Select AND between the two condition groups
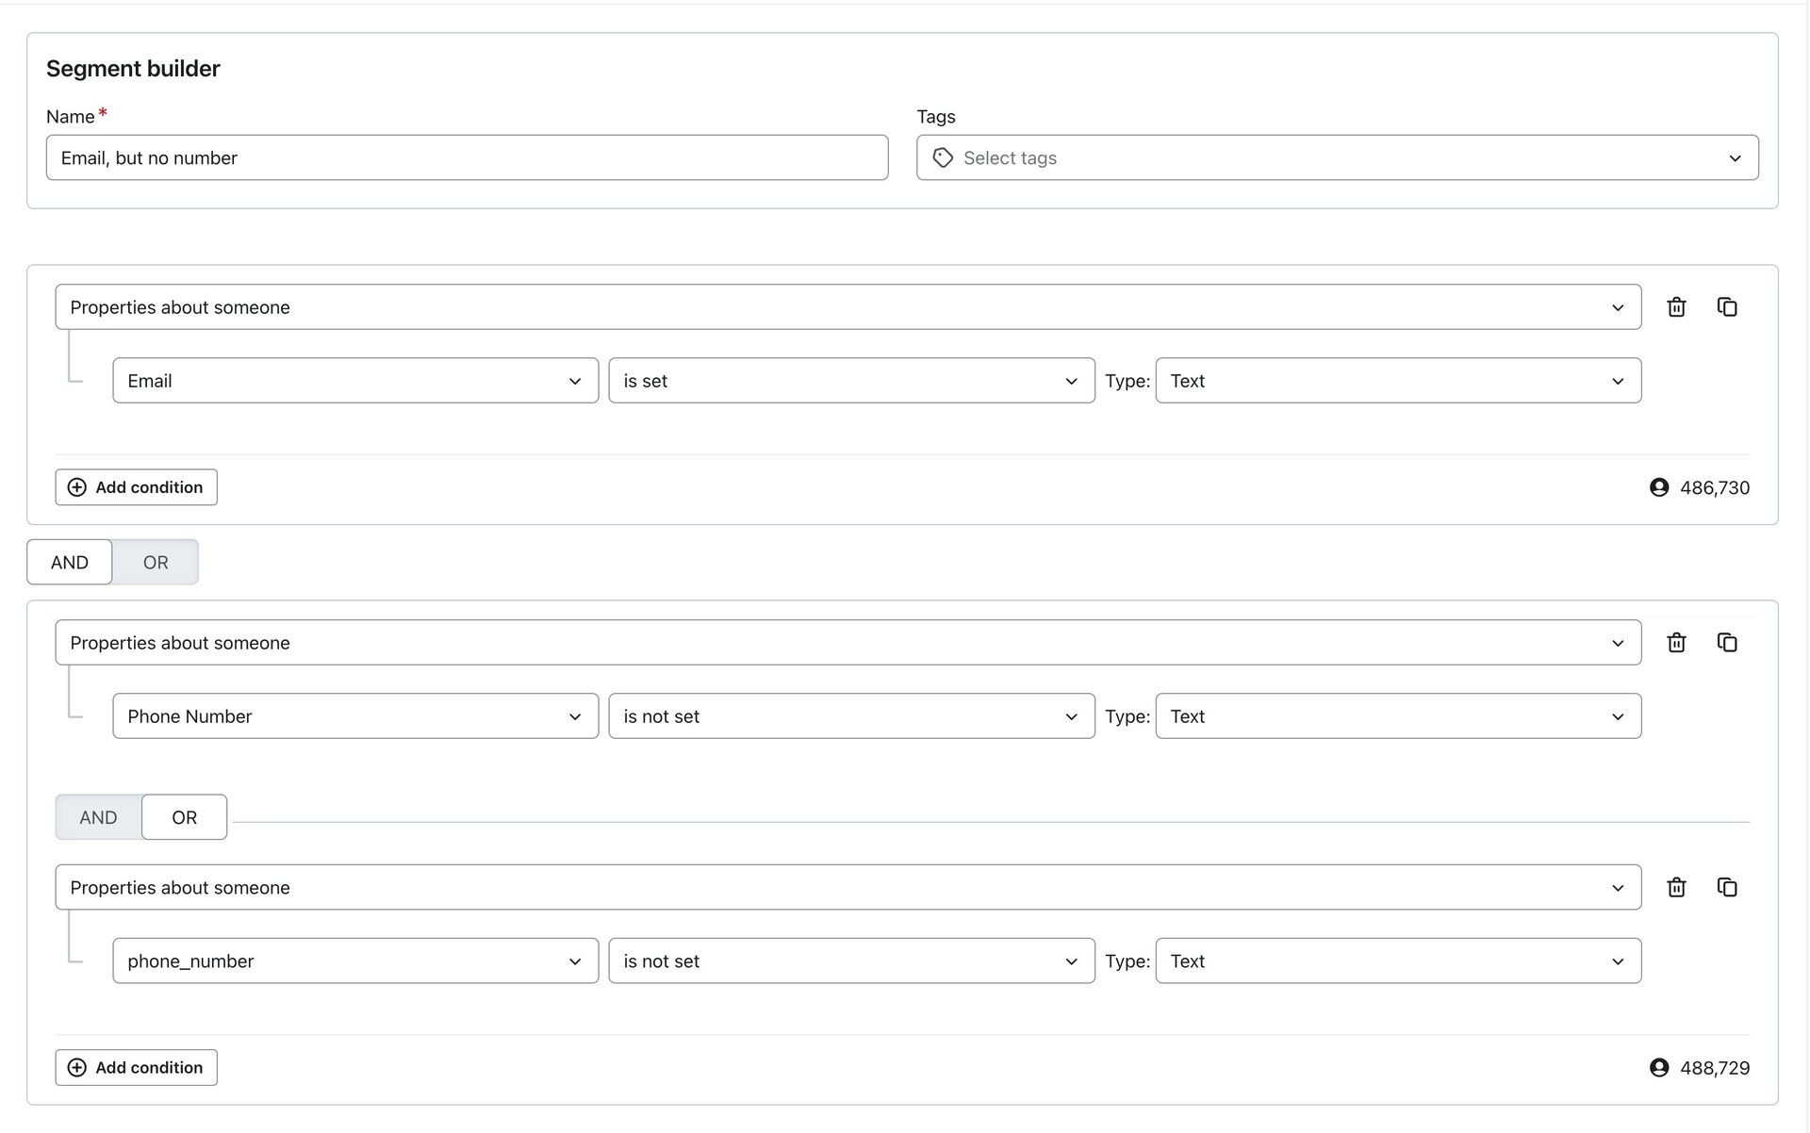This screenshot has width=1810, height=1133. tap(70, 563)
